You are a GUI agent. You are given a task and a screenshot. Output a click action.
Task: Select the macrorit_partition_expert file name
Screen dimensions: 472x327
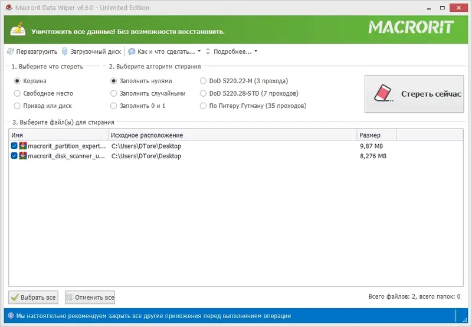coord(67,146)
